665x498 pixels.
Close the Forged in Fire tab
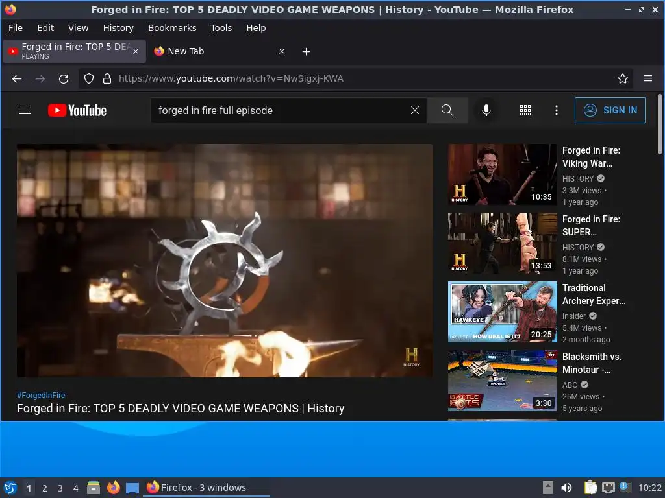(136, 52)
